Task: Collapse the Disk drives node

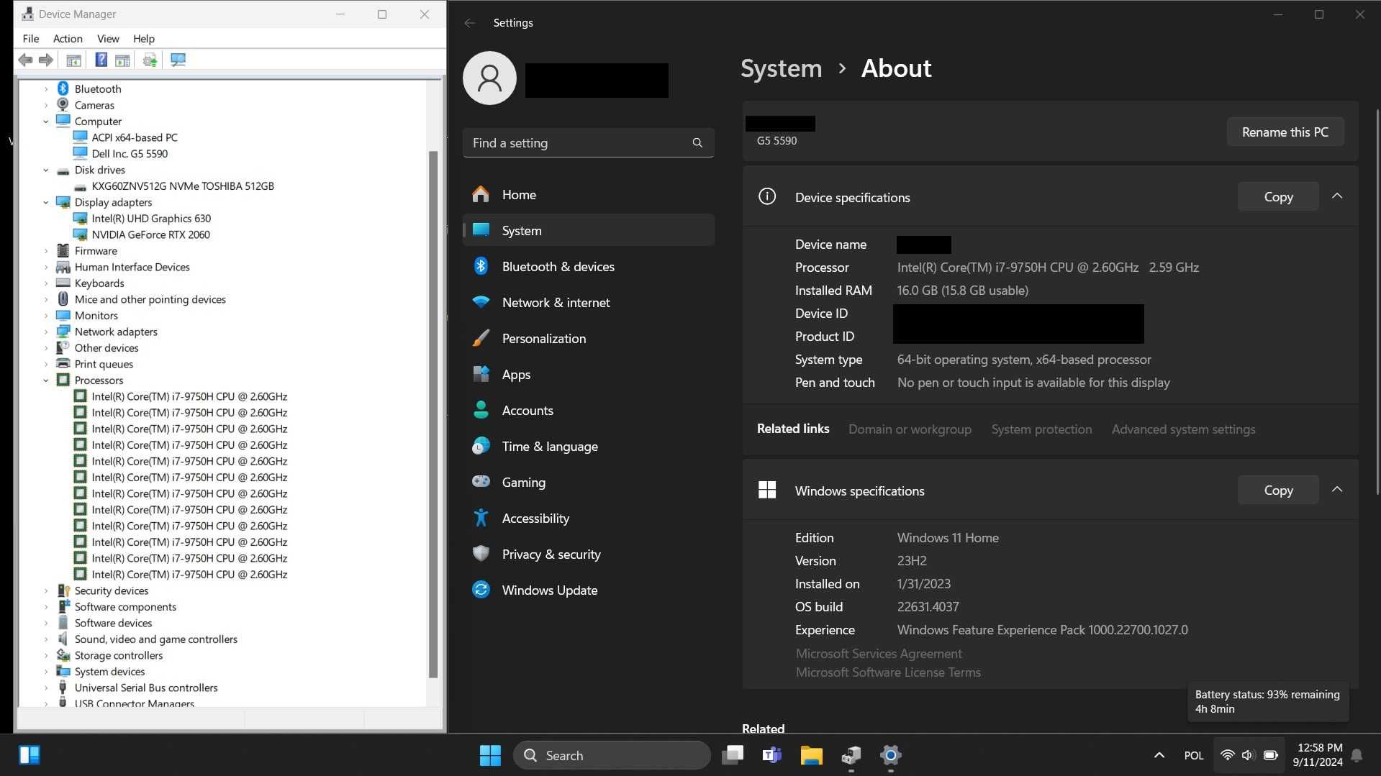Action: pos(46,170)
